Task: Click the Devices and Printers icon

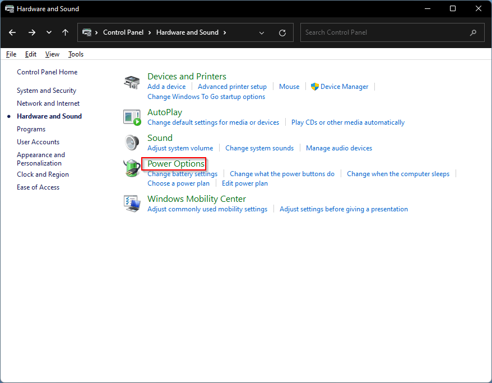Action: tap(131, 82)
